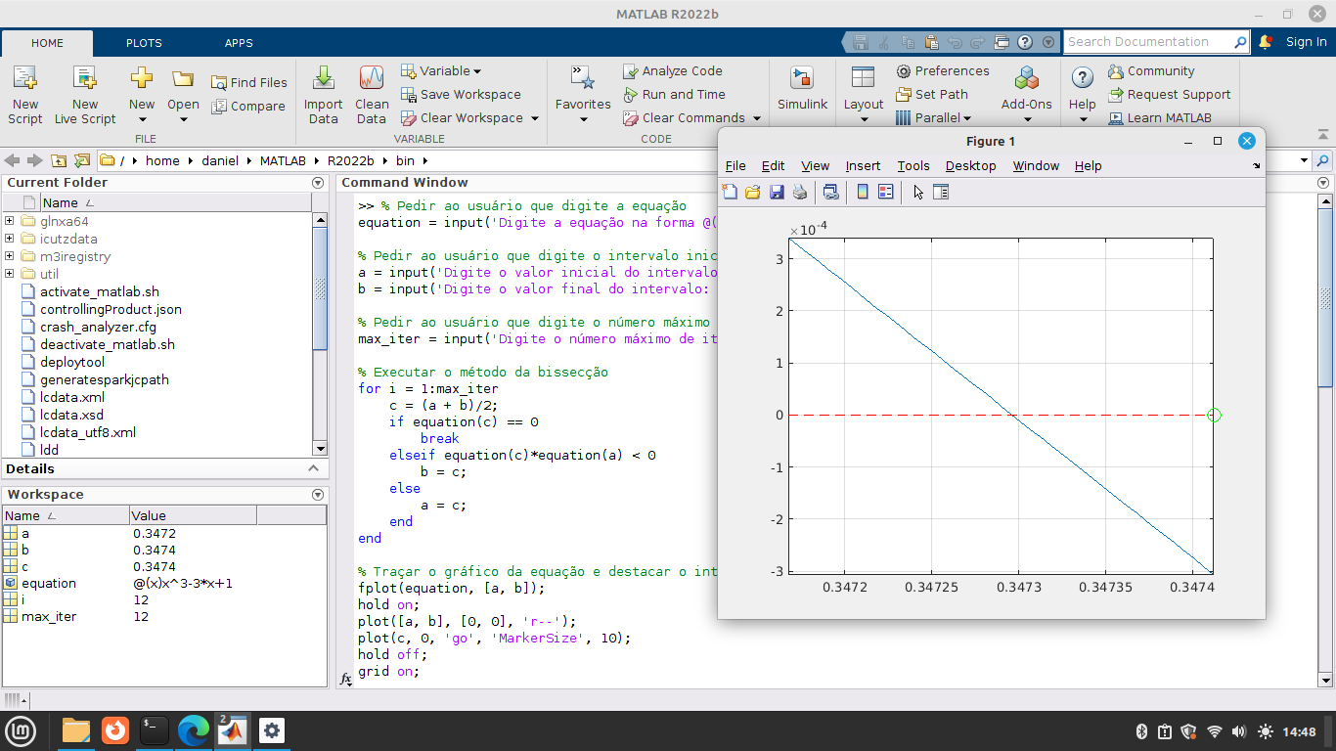Click Analyze Code in Code section

coord(672,70)
